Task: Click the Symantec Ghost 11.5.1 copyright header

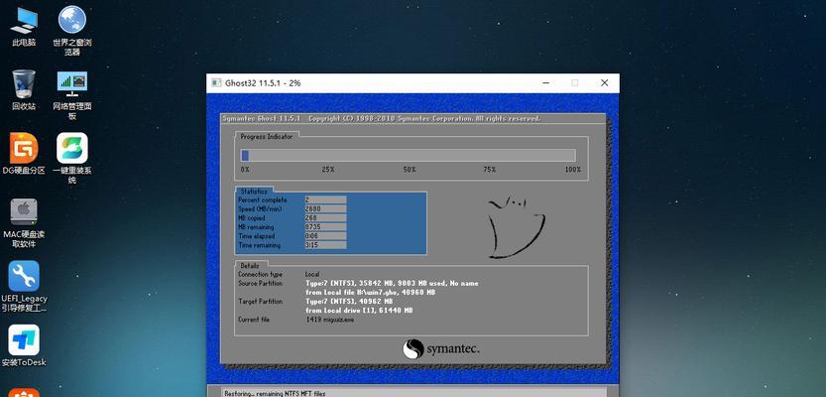Action: point(382,119)
